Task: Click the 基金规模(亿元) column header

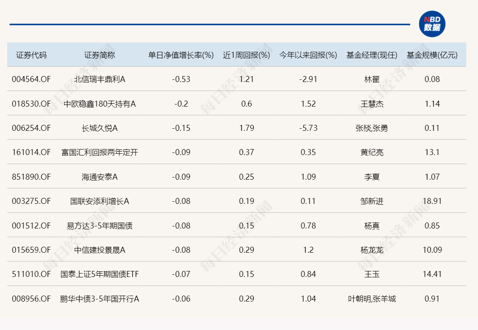Action: 432,55
